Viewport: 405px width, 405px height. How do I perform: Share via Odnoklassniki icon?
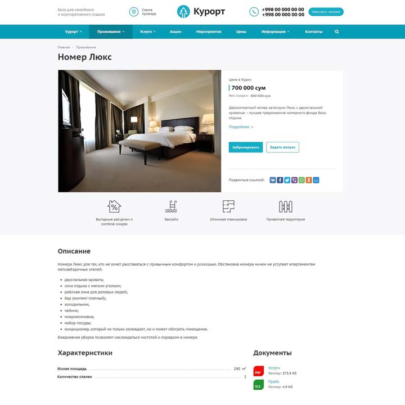pyautogui.click(x=309, y=180)
